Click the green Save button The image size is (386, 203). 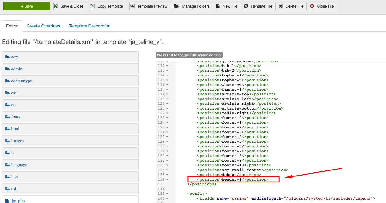tap(27, 6)
